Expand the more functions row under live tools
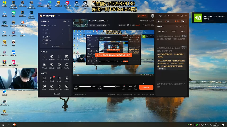The height and width of the screenshot is (127, 227). (x=56, y=94)
